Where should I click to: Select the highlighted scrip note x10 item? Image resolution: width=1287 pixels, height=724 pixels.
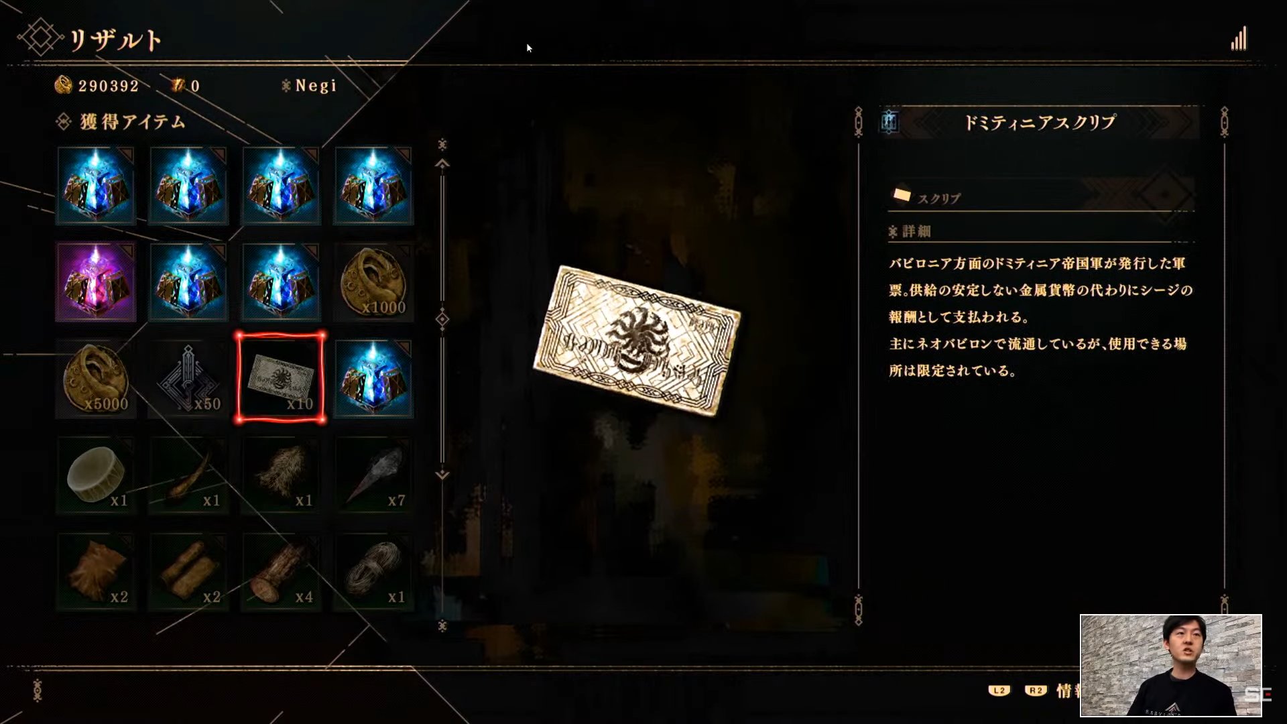click(281, 379)
